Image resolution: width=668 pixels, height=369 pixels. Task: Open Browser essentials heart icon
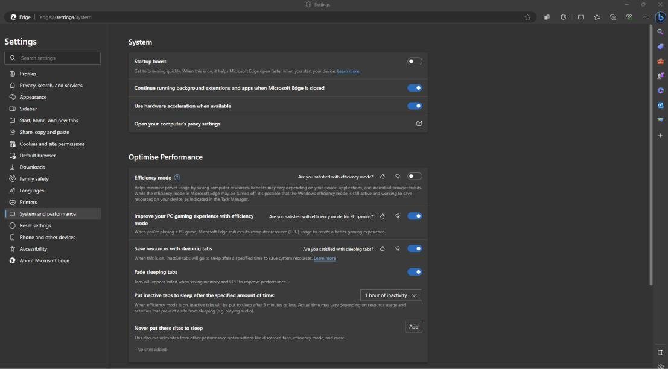(x=629, y=17)
